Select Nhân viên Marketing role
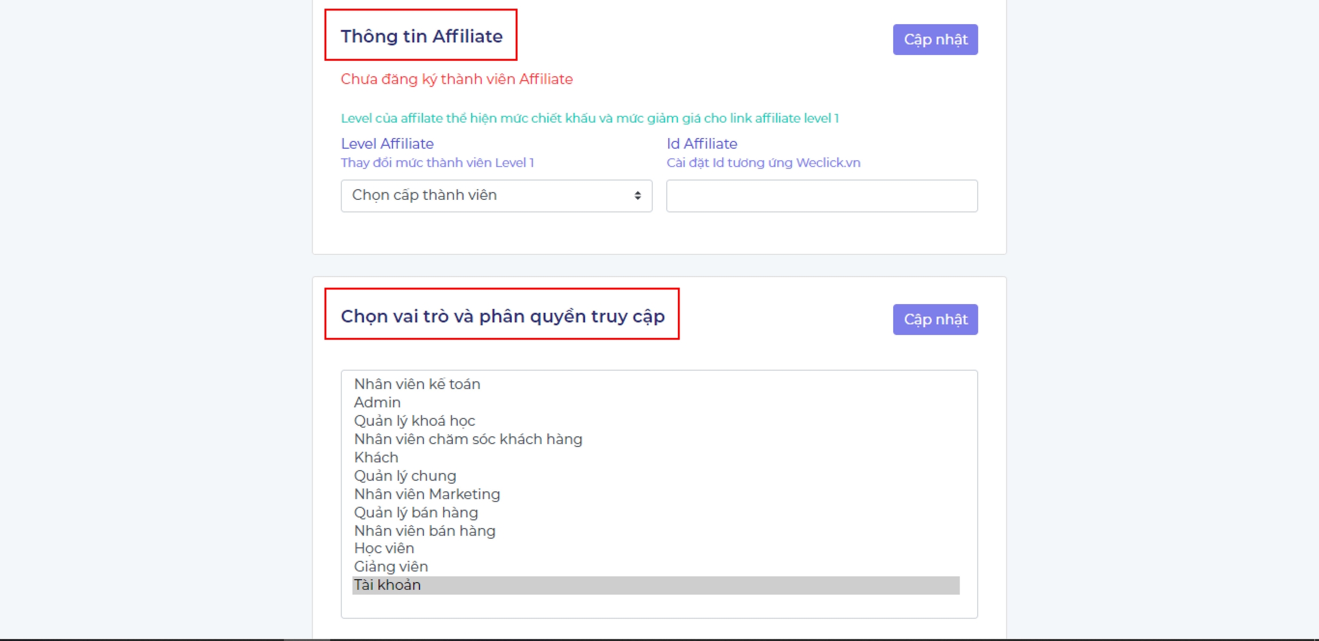This screenshot has width=1319, height=641. [426, 494]
